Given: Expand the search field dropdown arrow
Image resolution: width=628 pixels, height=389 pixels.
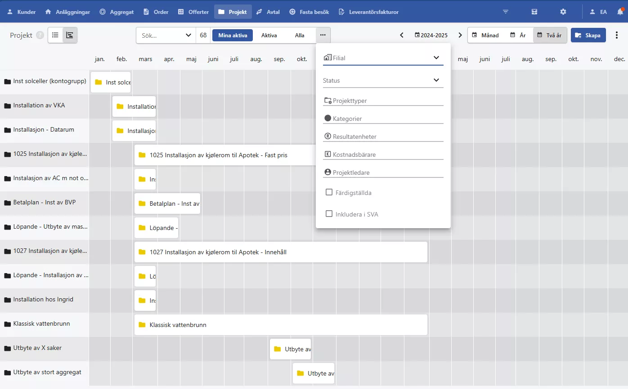Looking at the screenshot, I should [188, 35].
